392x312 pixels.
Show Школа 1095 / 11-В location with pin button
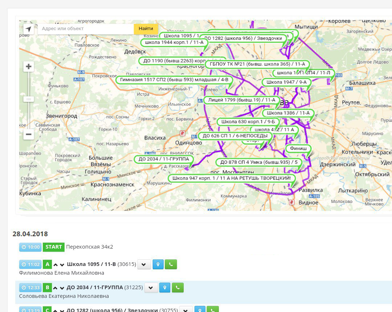click(x=158, y=264)
